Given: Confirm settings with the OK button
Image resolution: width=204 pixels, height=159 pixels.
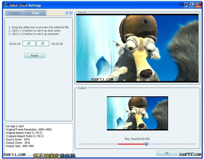Looking at the screenshot, I should tap(167, 153).
